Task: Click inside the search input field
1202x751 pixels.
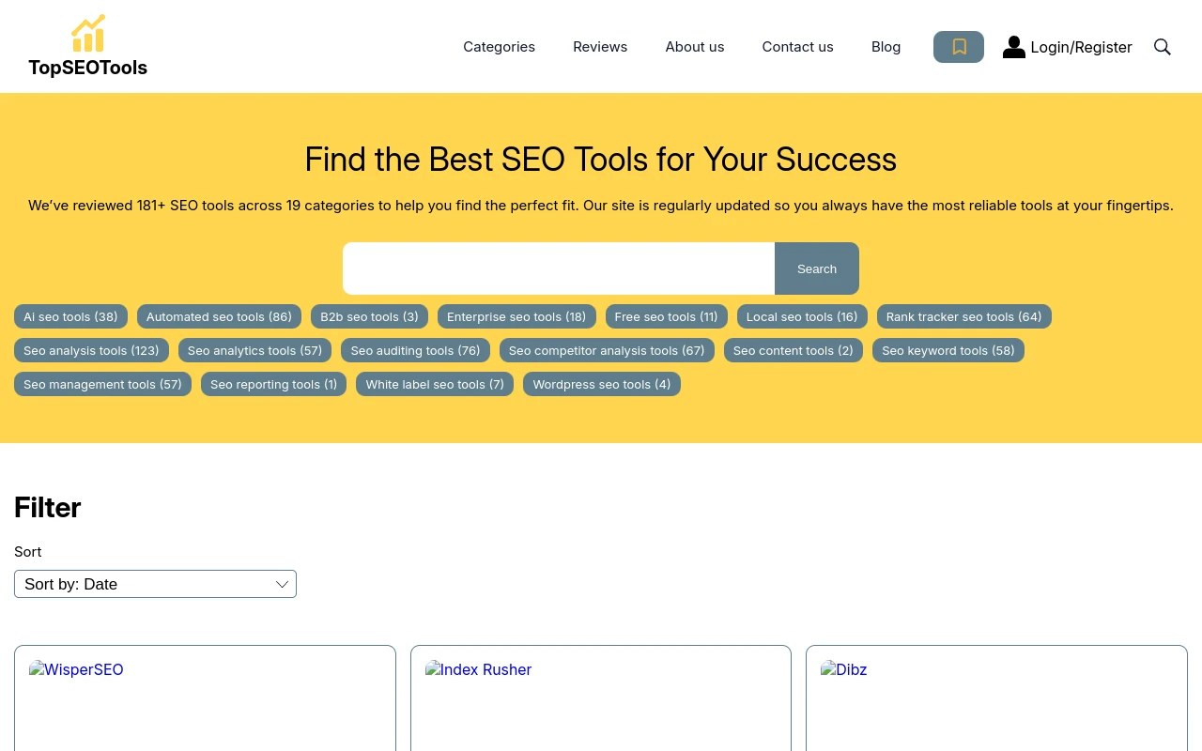Action: pos(559,268)
